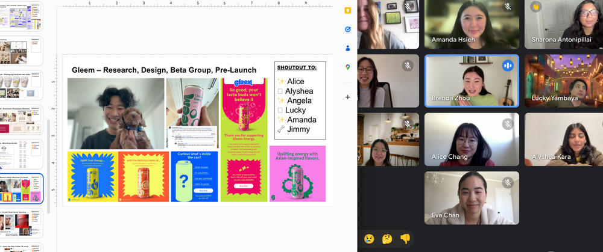
Task: Click 'Alyshea' in the shoutout list
Action: (x=299, y=91)
